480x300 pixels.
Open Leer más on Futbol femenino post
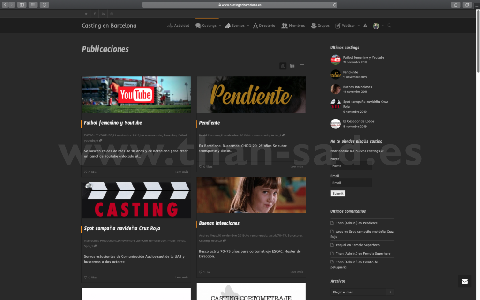point(182,172)
